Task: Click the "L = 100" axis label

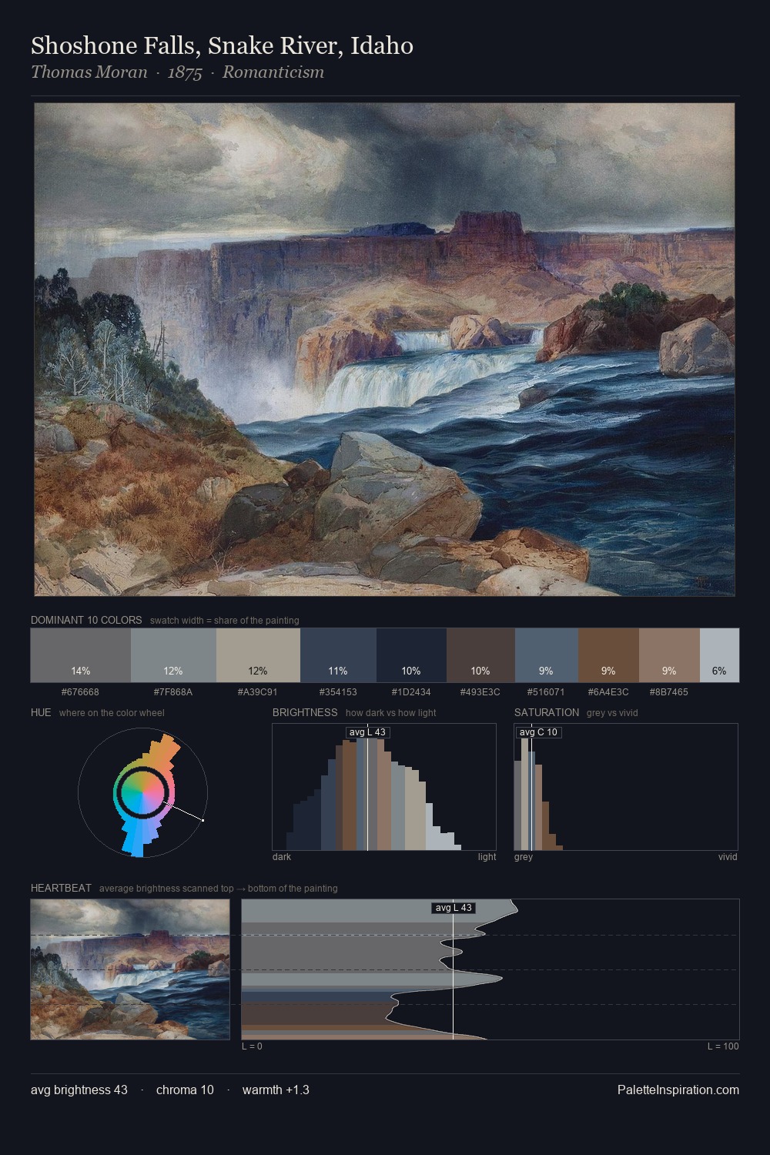Action: (x=723, y=1046)
